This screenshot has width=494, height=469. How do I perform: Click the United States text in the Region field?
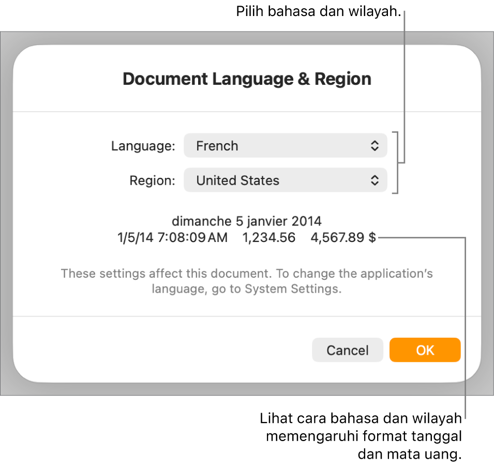(x=237, y=180)
